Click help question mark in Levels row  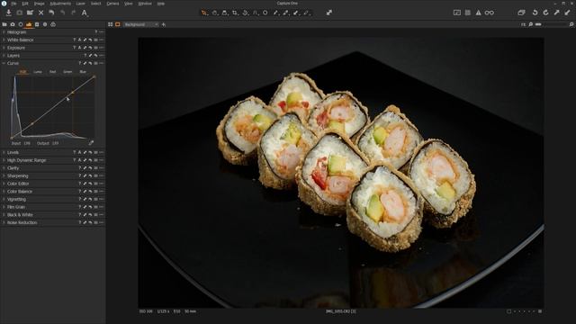pyautogui.click(x=74, y=152)
